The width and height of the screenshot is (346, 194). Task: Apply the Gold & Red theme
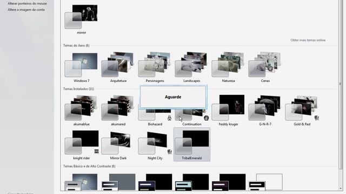coord(302,108)
